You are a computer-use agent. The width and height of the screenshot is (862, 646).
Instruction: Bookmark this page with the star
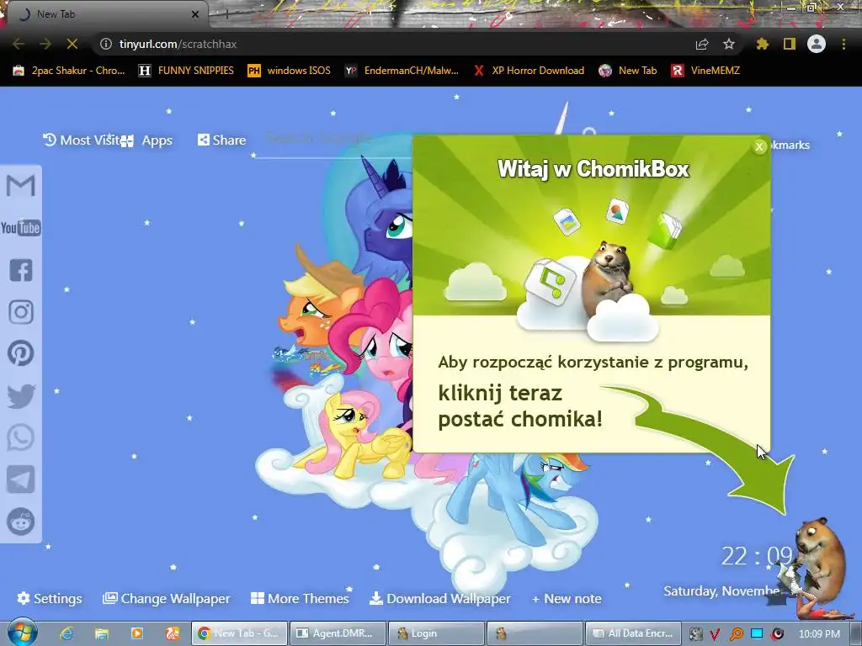coord(729,44)
